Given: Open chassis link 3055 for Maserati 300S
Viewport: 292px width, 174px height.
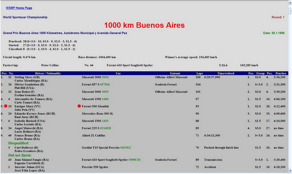Looking at the screenshot, I should click(x=105, y=92).
